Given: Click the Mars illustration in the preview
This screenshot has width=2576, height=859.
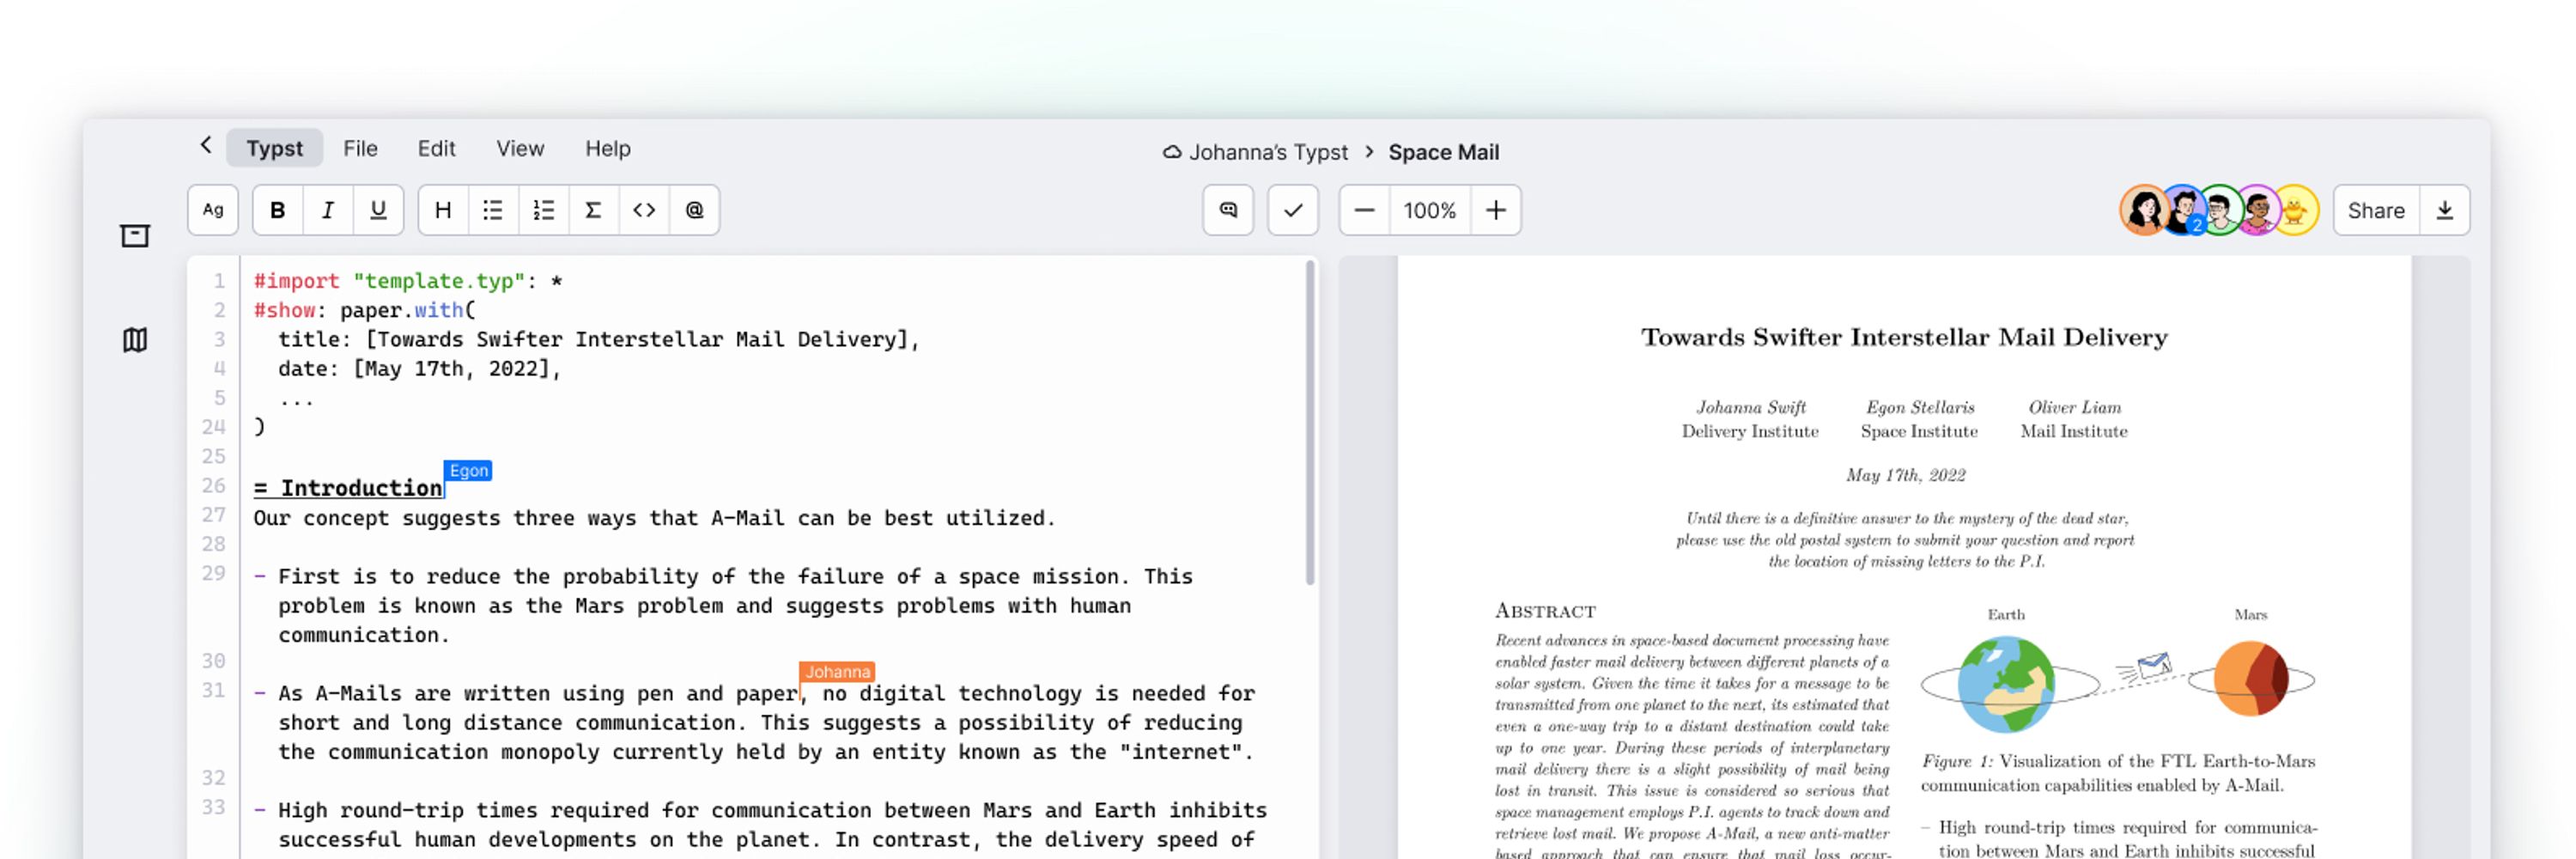Looking at the screenshot, I should 2251,679.
